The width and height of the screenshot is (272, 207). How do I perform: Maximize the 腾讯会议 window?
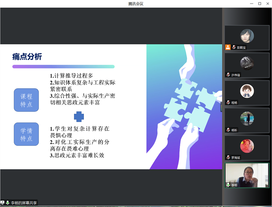[x=260, y=4]
